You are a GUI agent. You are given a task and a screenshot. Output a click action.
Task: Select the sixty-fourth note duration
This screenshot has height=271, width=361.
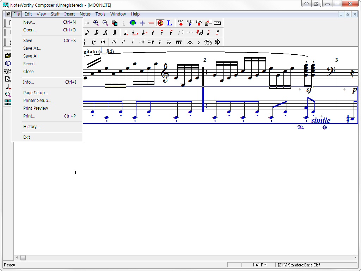[x=115, y=32]
